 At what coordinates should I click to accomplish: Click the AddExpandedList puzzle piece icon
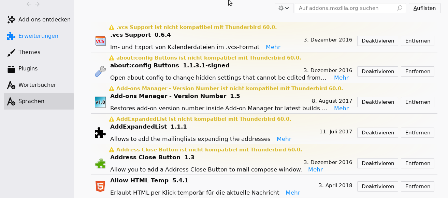100,133
